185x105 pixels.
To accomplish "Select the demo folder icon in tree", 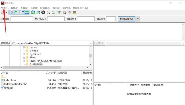I will [x=27, y=47].
